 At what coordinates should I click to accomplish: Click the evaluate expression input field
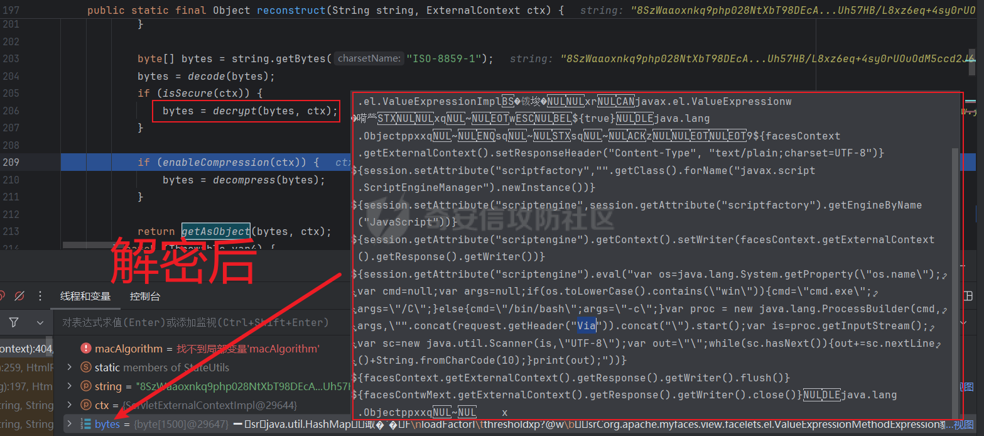(201, 322)
